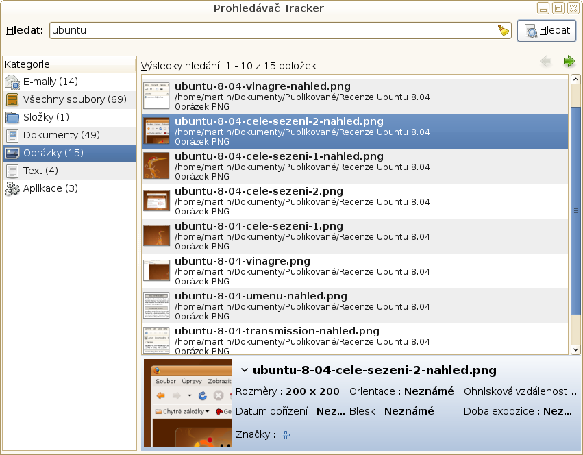583x455 pixels.
Task: Click thumbnail of ubuntu-8-04-umenu-nahled.png
Action: click(156, 306)
